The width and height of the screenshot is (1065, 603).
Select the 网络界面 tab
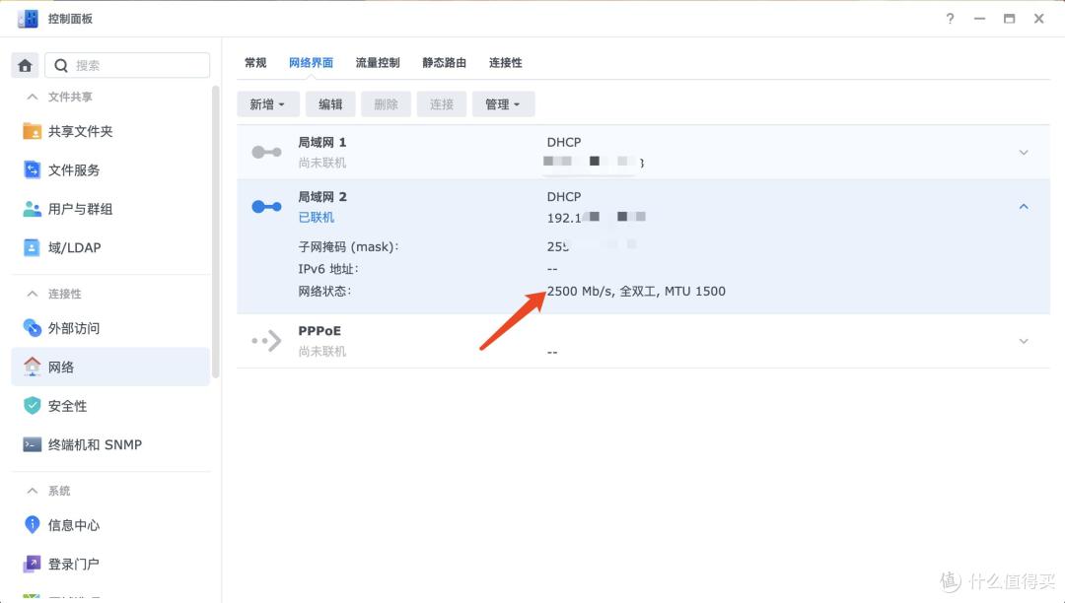(311, 62)
